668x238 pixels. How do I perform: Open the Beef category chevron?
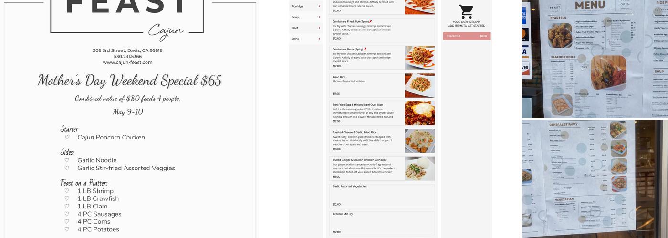pyautogui.click(x=319, y=28)
